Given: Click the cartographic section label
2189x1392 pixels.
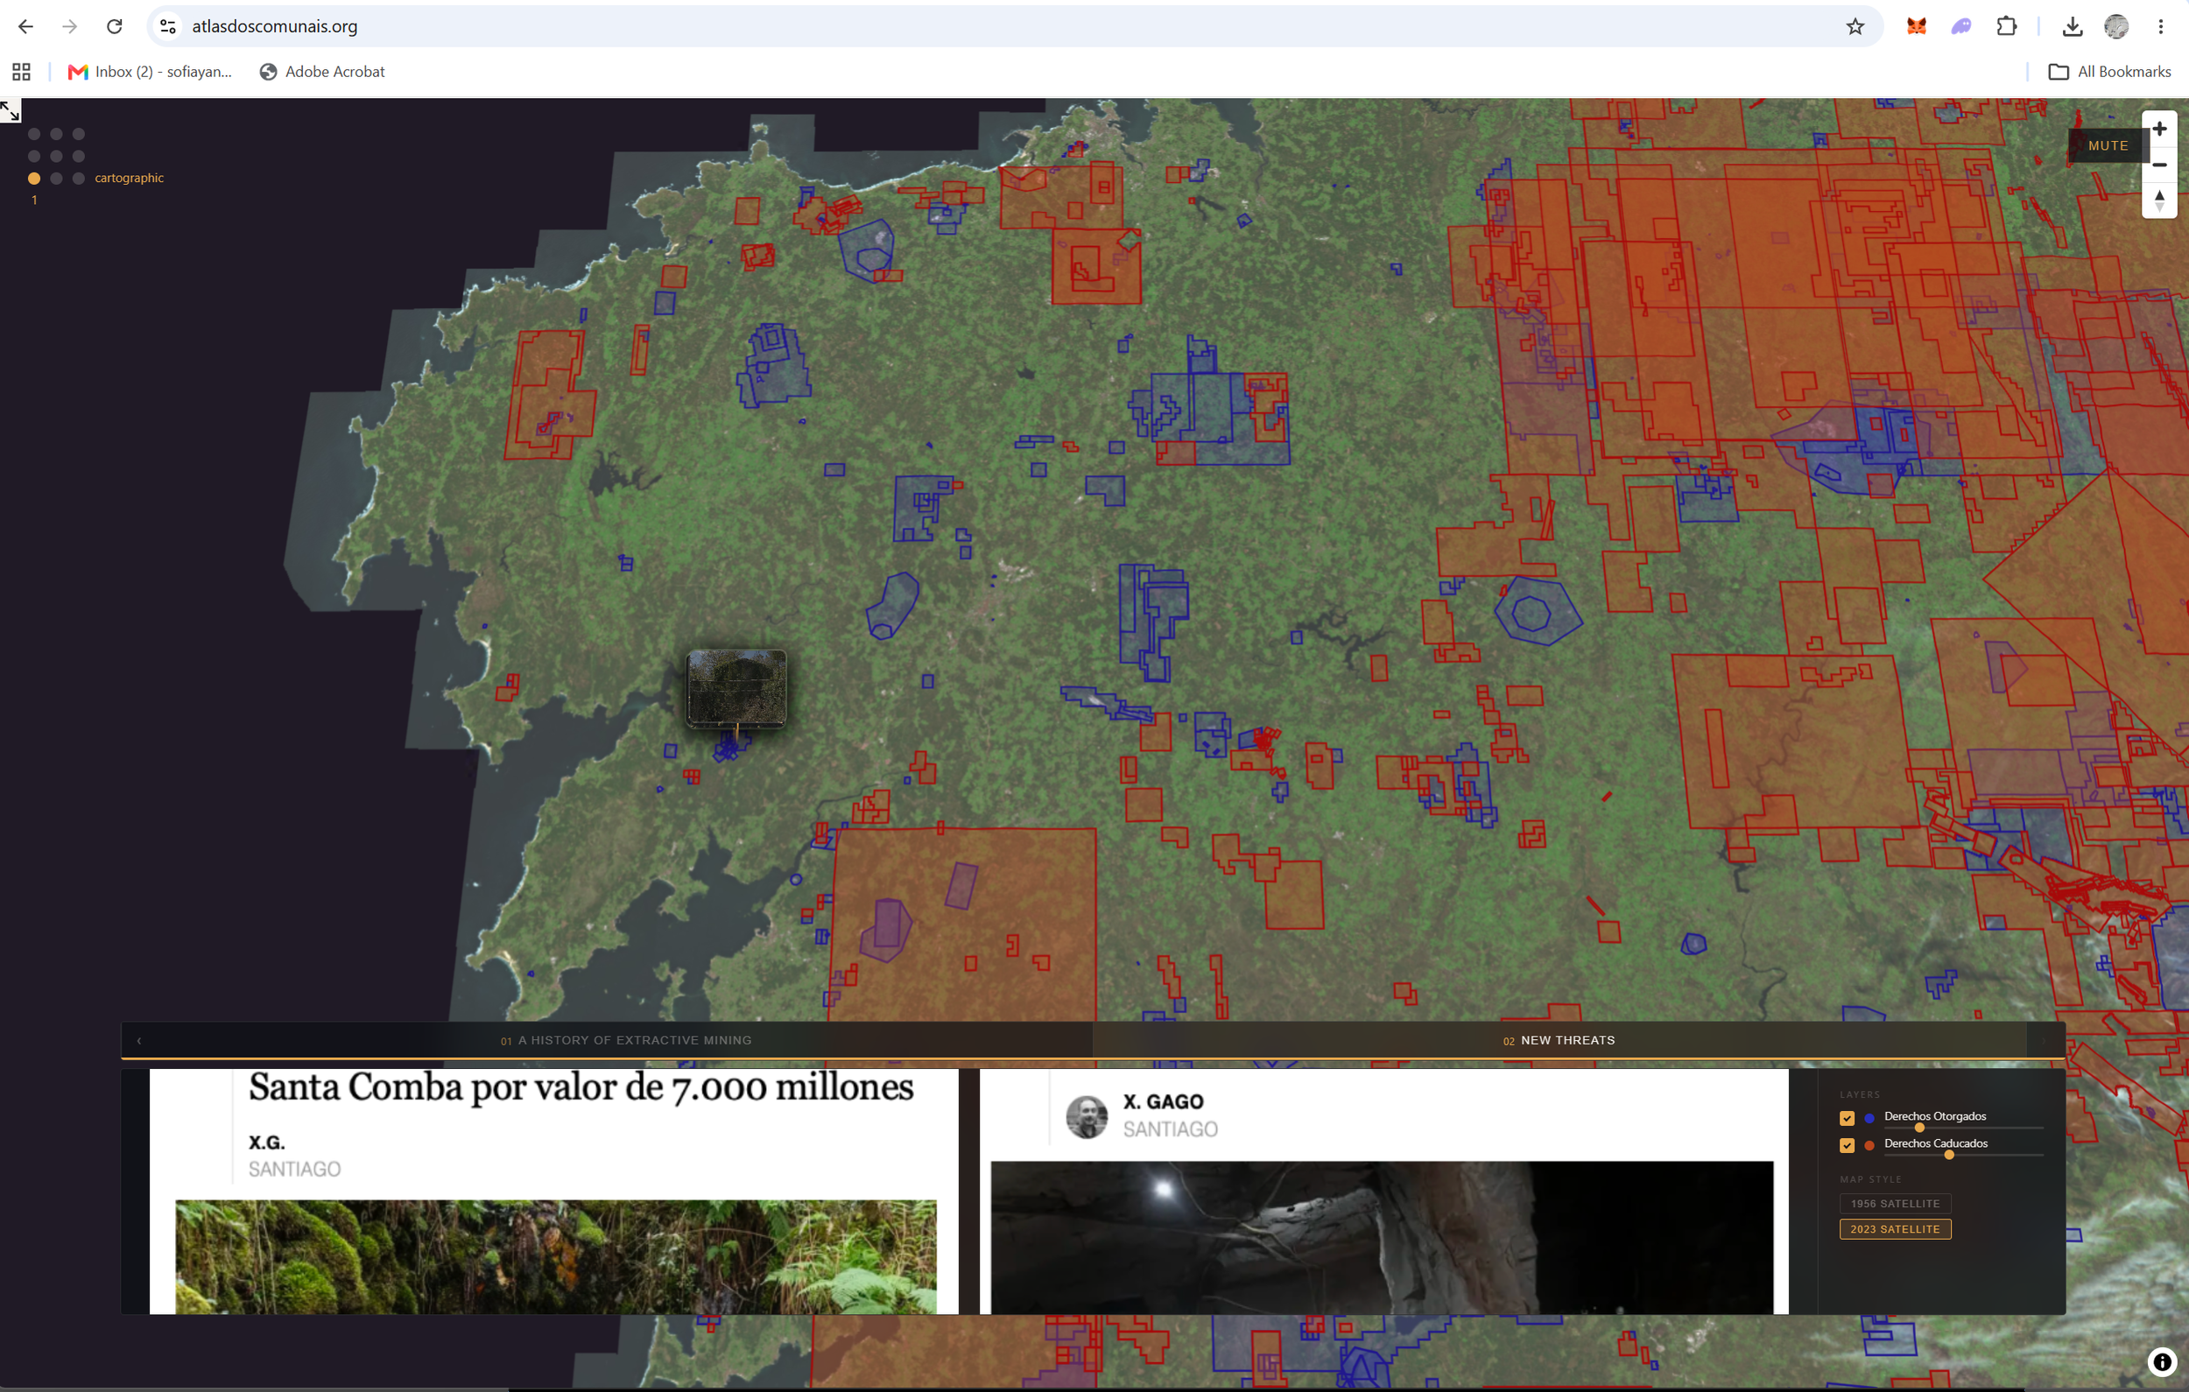Looking at the screenshot, I should tap(129, 179).
